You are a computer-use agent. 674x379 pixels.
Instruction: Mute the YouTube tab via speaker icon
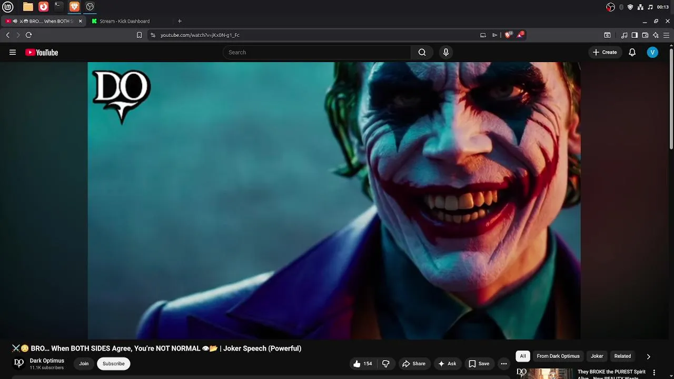click(15, 21)
